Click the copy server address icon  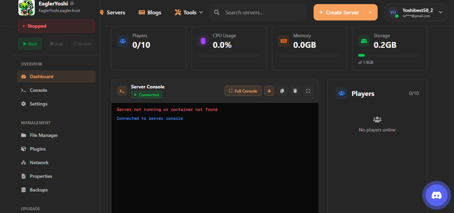coord(72,4)
